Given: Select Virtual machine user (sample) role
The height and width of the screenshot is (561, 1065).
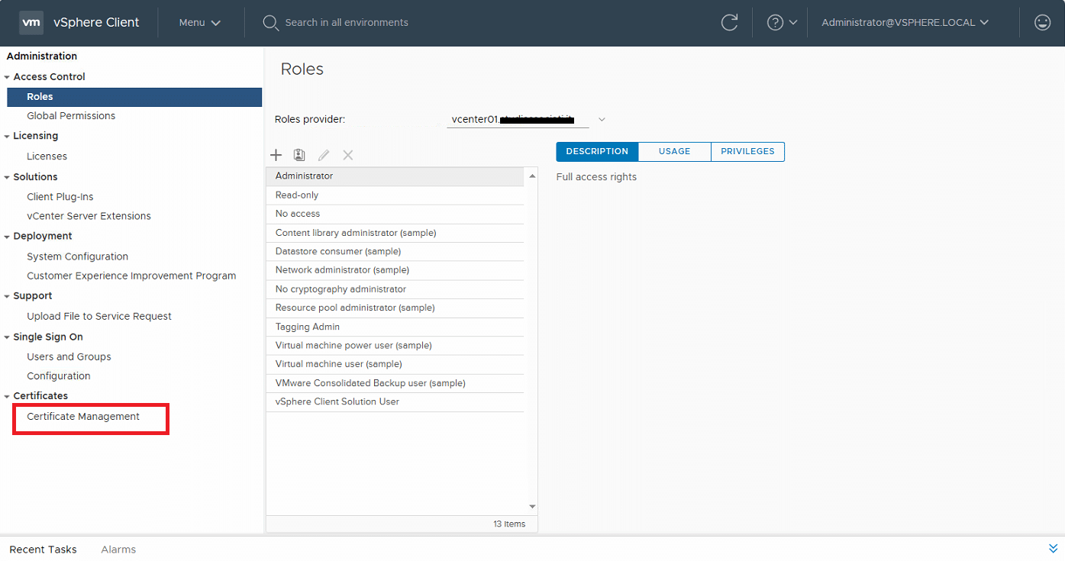Looking at the screenshot, I should tap(395, 364).
